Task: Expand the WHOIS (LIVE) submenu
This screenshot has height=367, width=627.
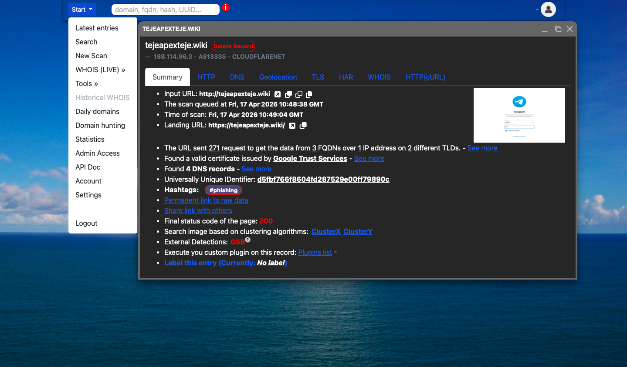Action: pos(100,70)
